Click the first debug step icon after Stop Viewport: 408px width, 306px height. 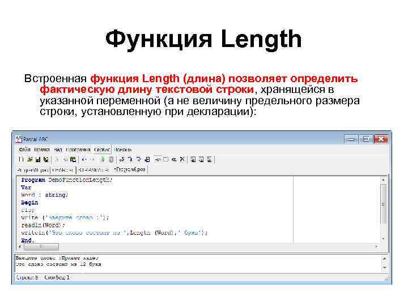pyautogui.click(x=122, y=159)
